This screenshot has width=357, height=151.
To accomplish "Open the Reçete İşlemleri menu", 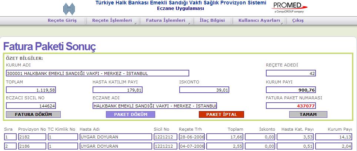I will [112, 20].
